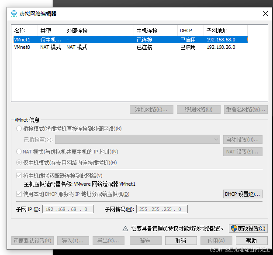The height and width of the screenshot is (255, 273).
Task: Click the 重命名网络(W)... button
Action: click(246, 109)
